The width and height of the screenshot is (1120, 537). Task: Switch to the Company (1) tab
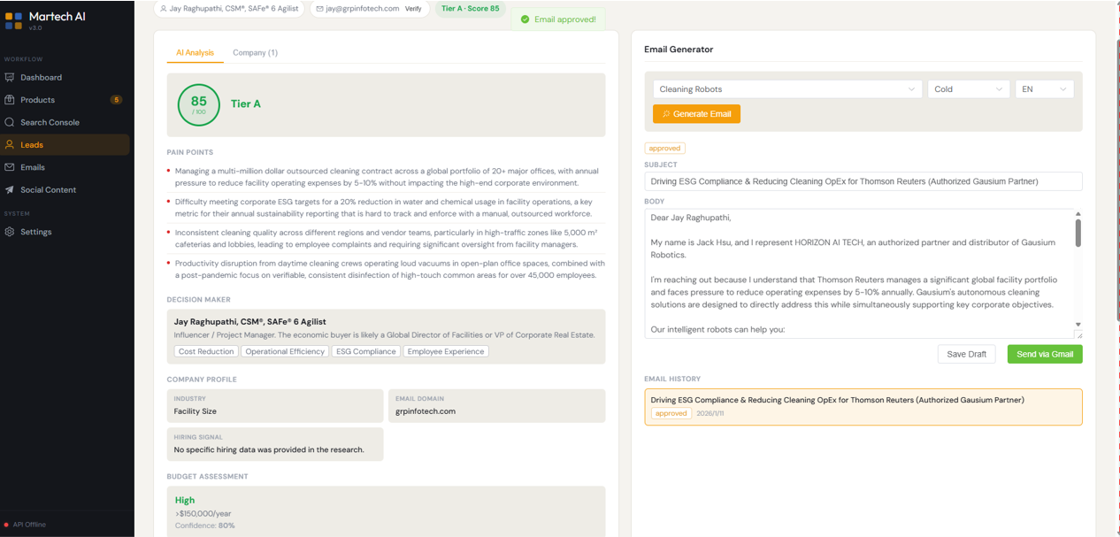(x=255, y=52)
